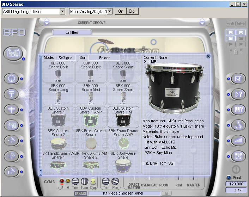
Task: Select 8BK Custom Snare 1 AMP kit piece
Action: tap(91, 117)
